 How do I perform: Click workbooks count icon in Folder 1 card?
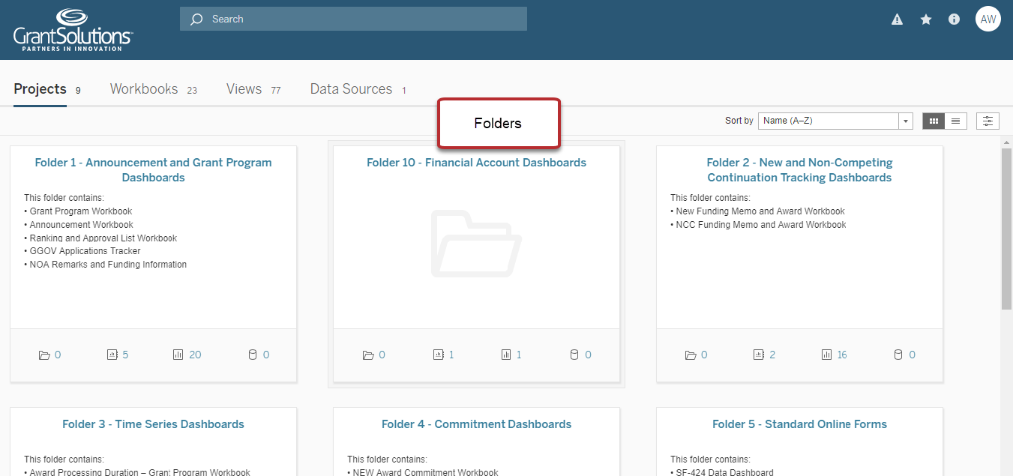pyautogui.click(x=112, y=355)
